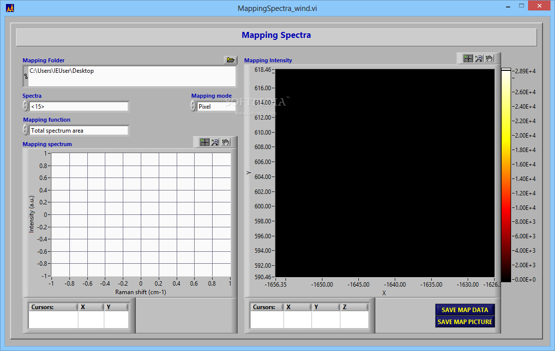This screenshot has width=555, height=351.
Task: Click the -1656.35 X-axis minimum value
Action: (x=276, y=285)
